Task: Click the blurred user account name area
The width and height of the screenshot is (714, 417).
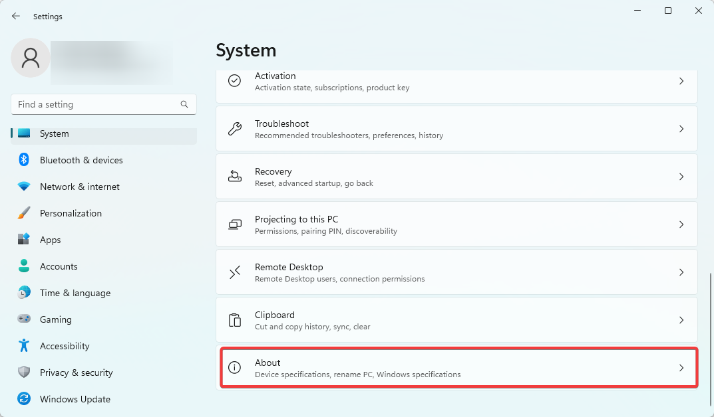Action: pyautogui.click(x=112, y=62)
